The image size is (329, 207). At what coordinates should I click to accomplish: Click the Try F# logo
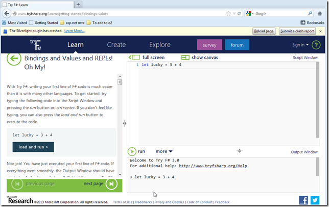(x=36, y=44)
